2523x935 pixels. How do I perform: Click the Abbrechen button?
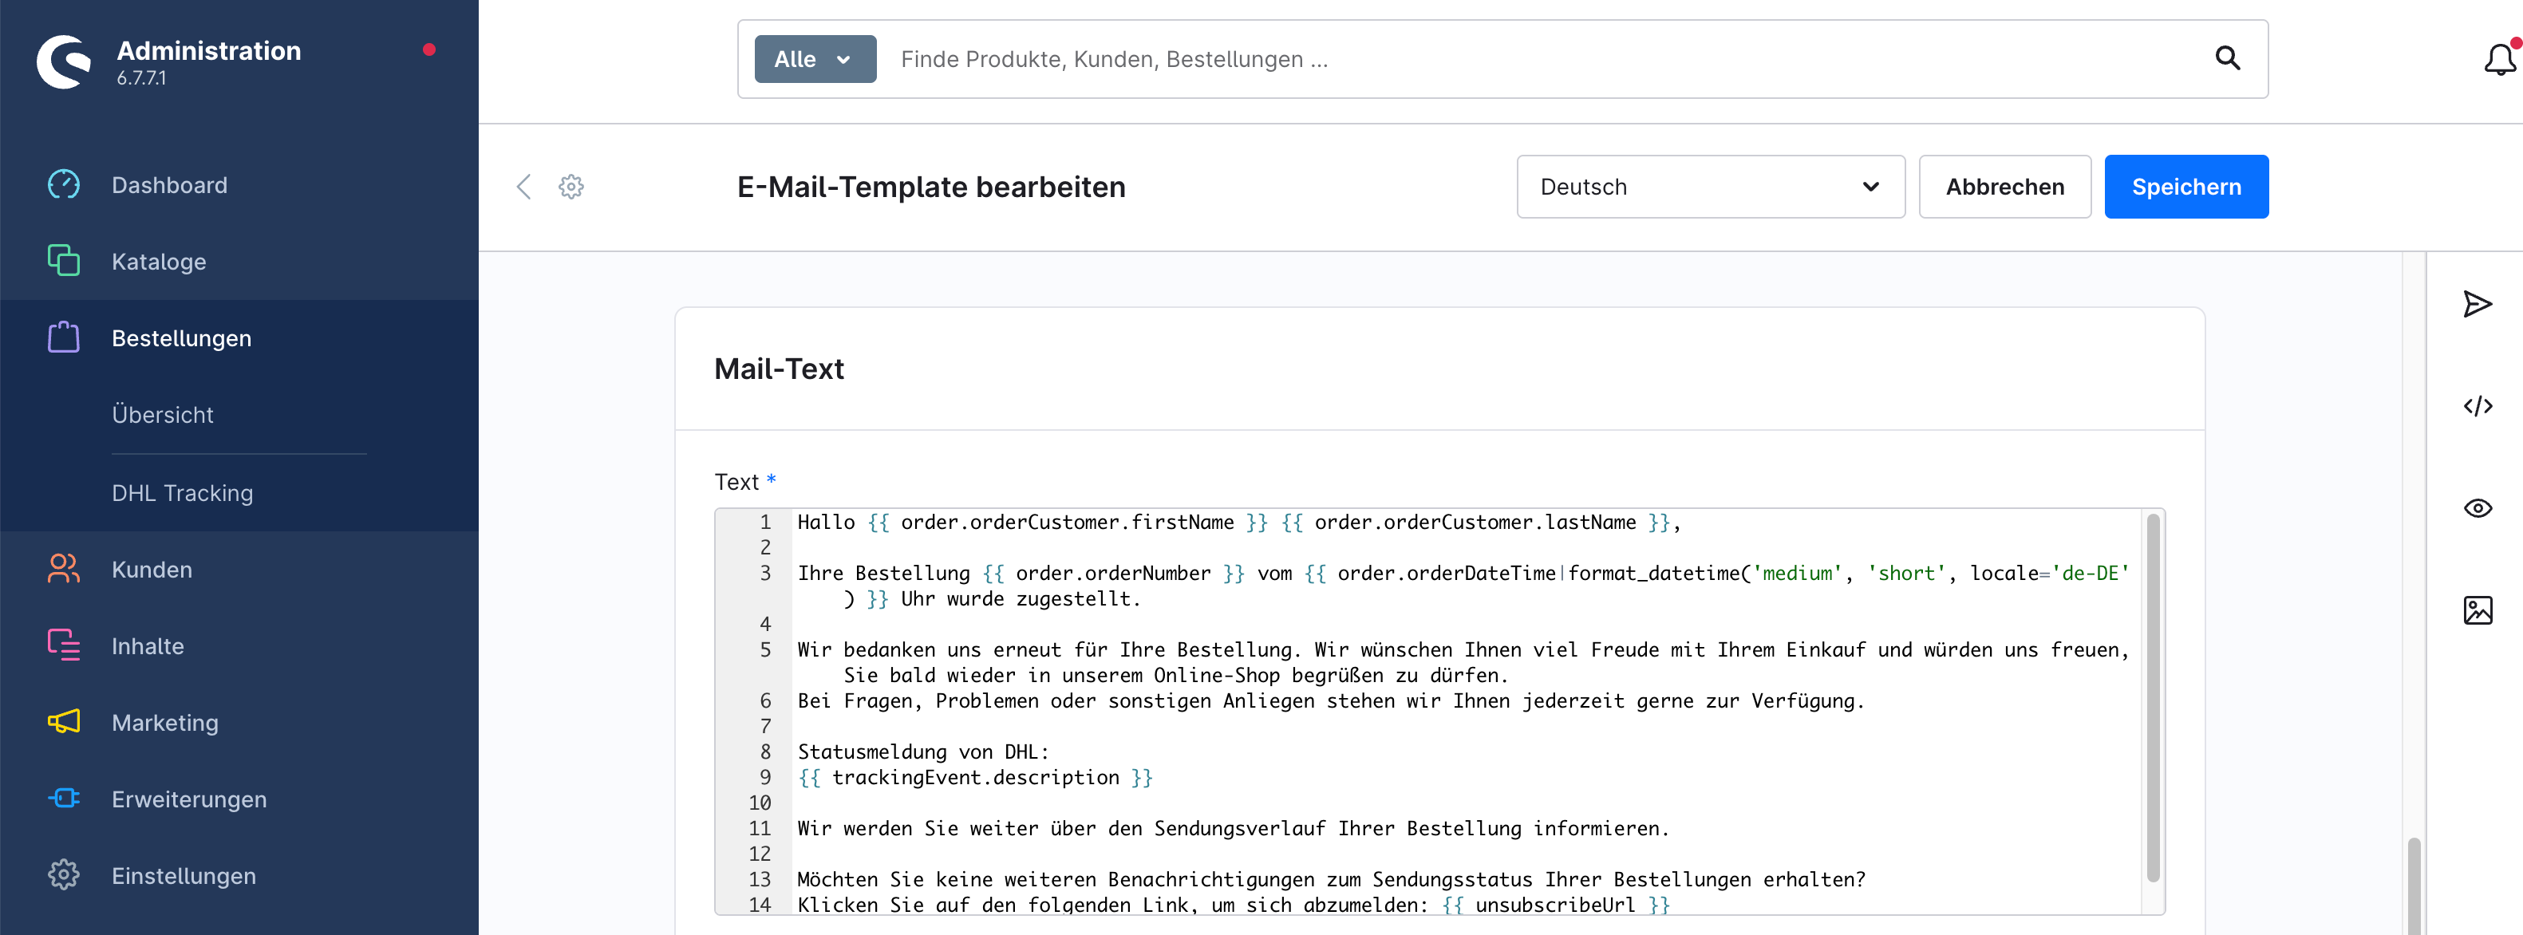2004,187
